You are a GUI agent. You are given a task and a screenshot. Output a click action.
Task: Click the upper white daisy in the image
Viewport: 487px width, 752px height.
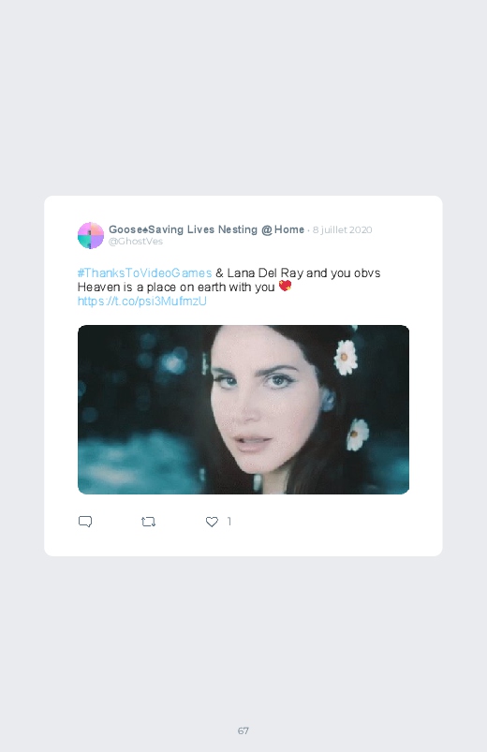point(346,358)
